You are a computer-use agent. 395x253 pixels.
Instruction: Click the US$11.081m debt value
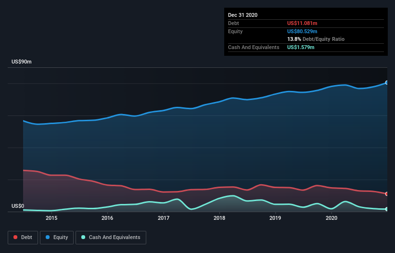(302, 23)
